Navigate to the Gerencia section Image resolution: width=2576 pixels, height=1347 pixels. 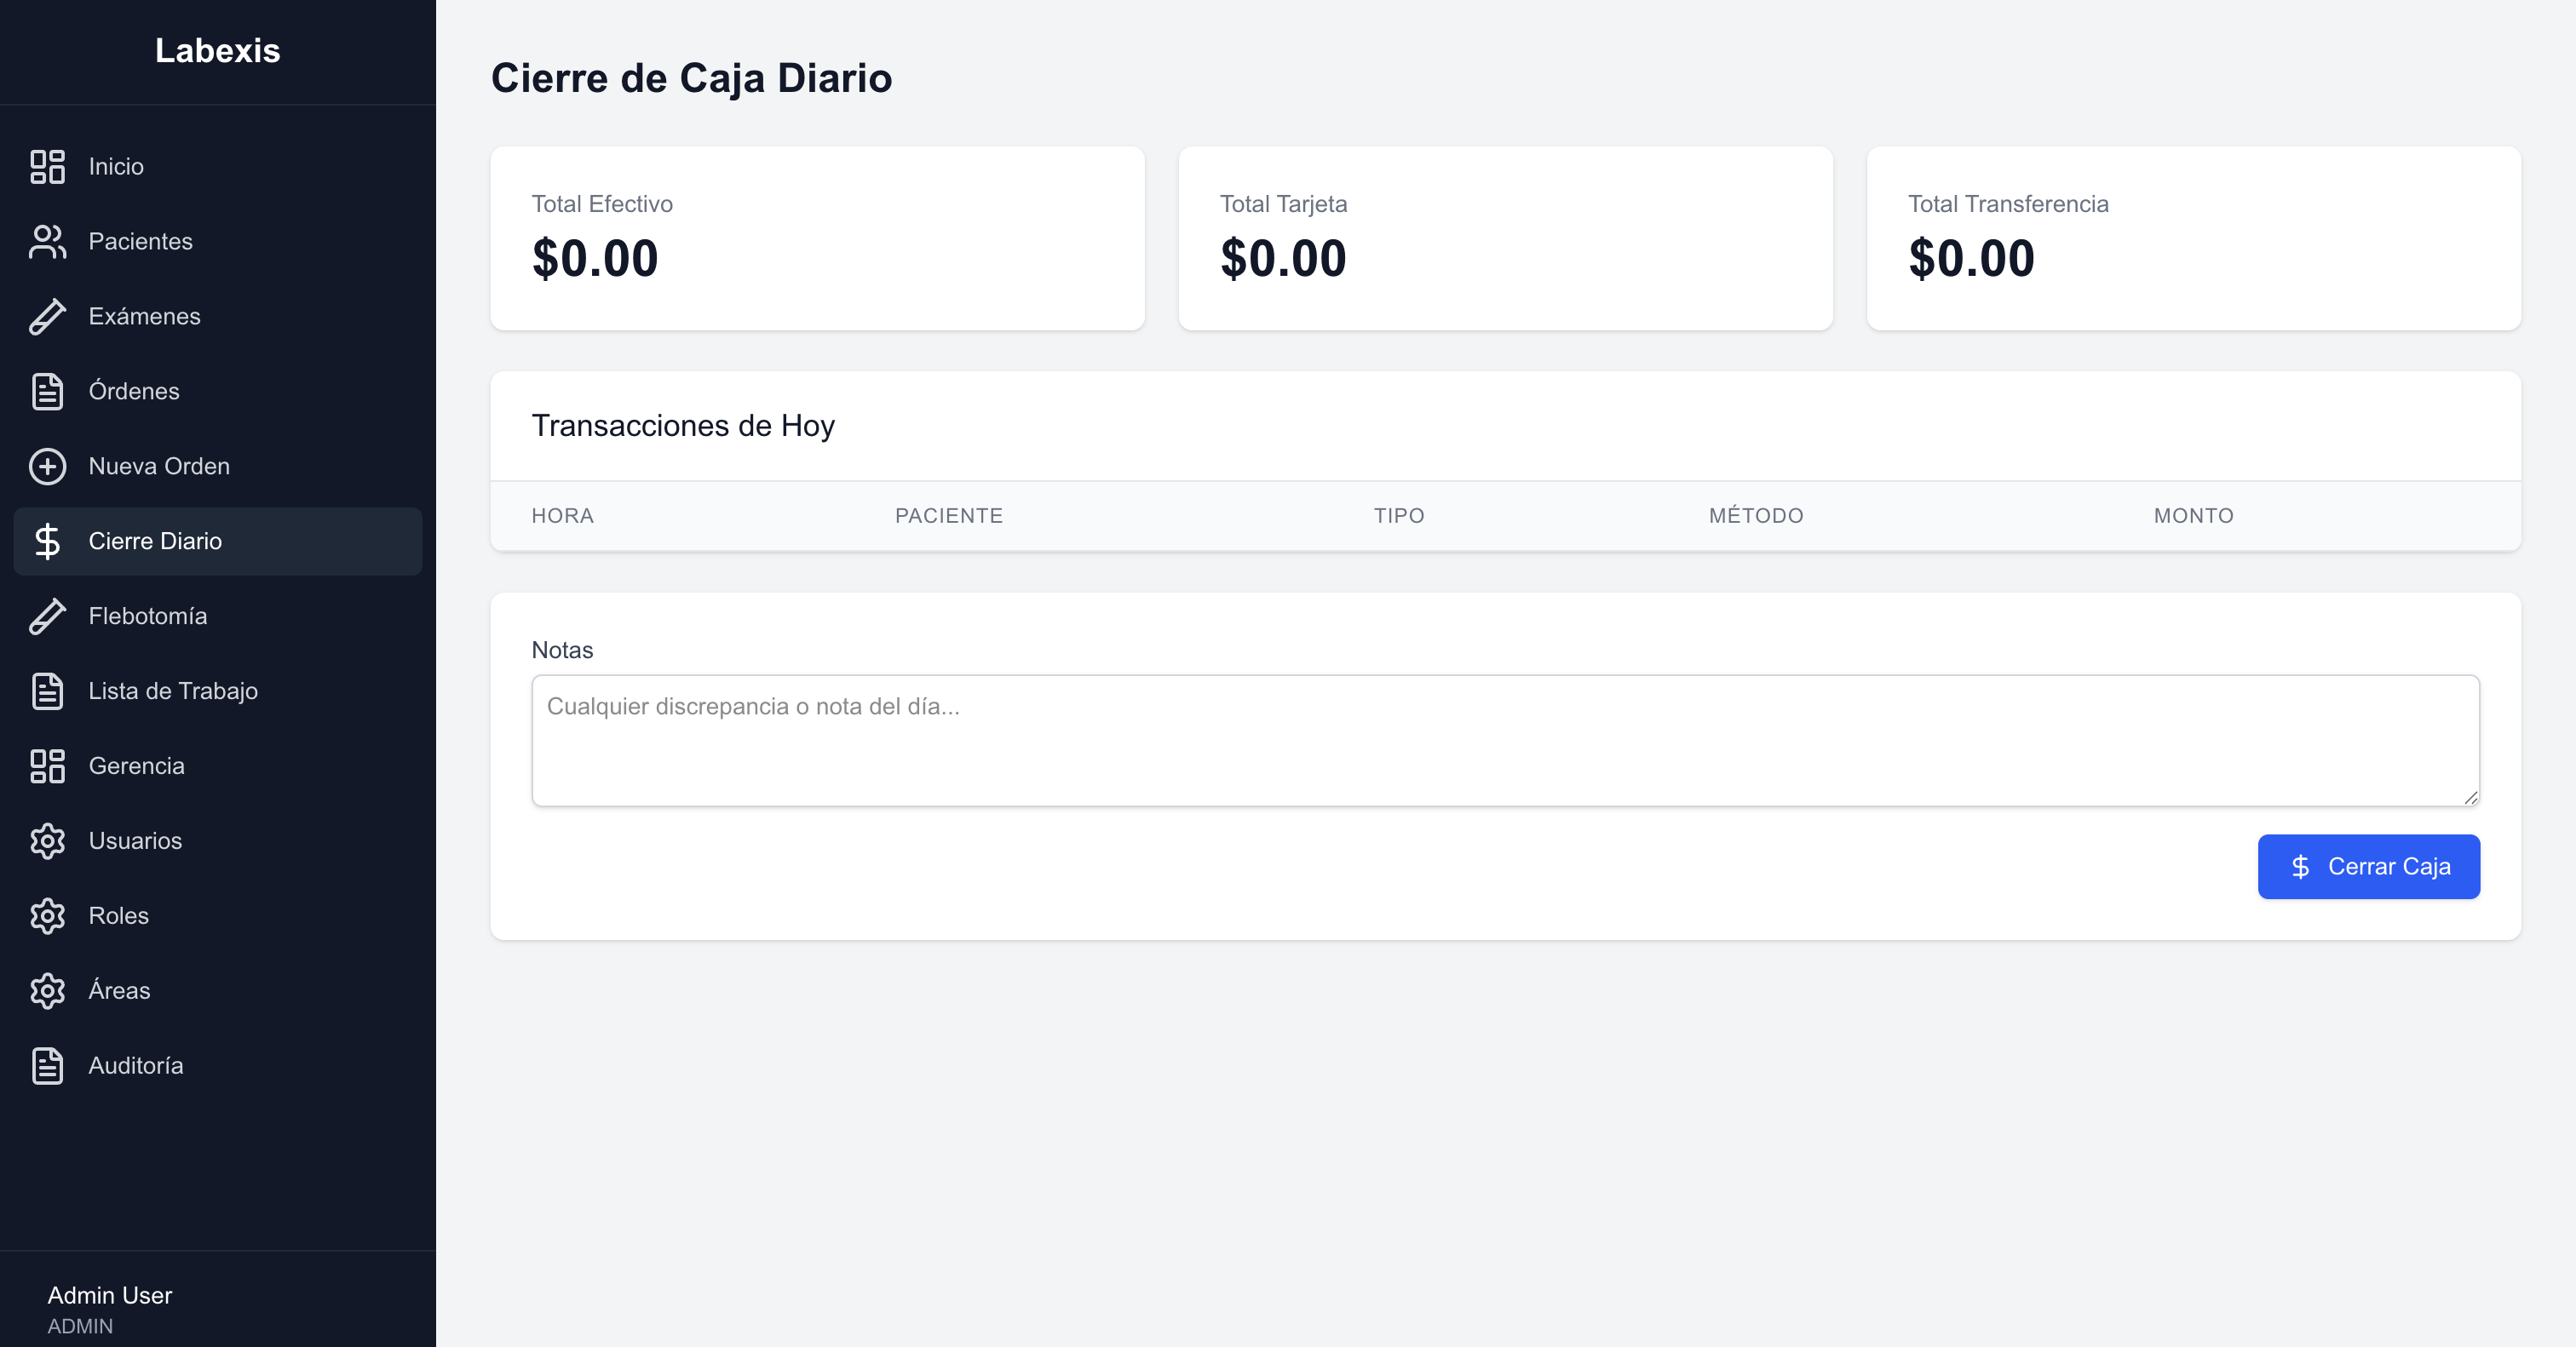(136, 765)
